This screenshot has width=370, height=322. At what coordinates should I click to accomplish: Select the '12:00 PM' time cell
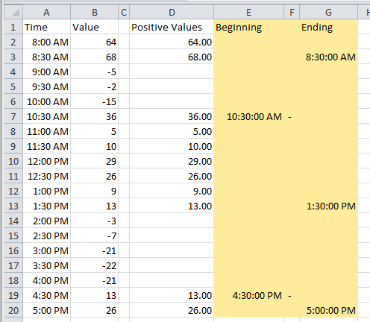(46, 161)
